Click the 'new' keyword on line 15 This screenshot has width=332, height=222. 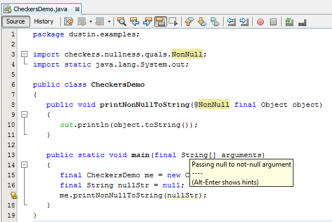[x=174, y=175]
